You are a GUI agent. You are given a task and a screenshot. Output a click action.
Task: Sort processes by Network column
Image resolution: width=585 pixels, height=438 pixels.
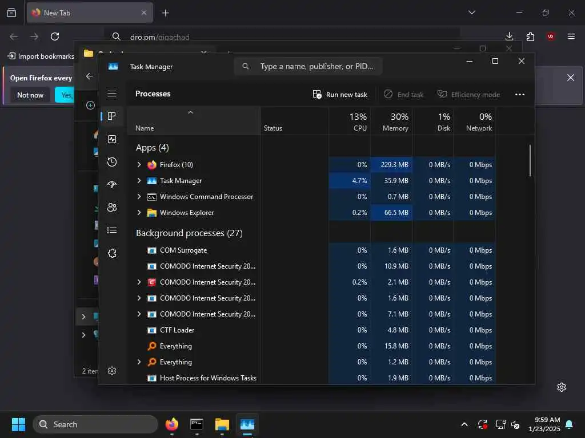pyautogui.click(x=475, y=121)
